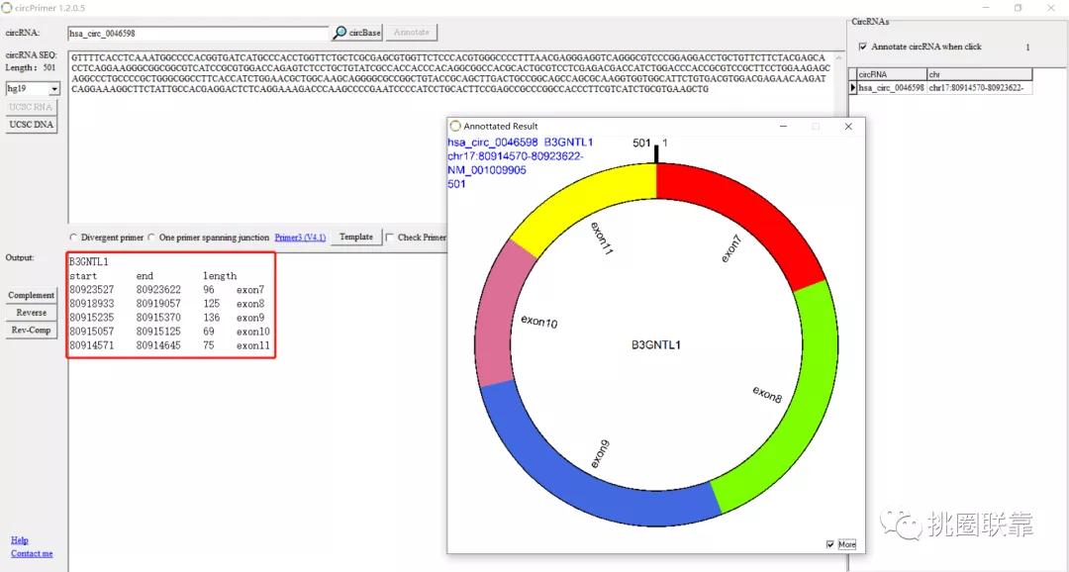Select the row arrow beside hsa_circ_0046598
The image size is (1069, 572).
(853, 88)
